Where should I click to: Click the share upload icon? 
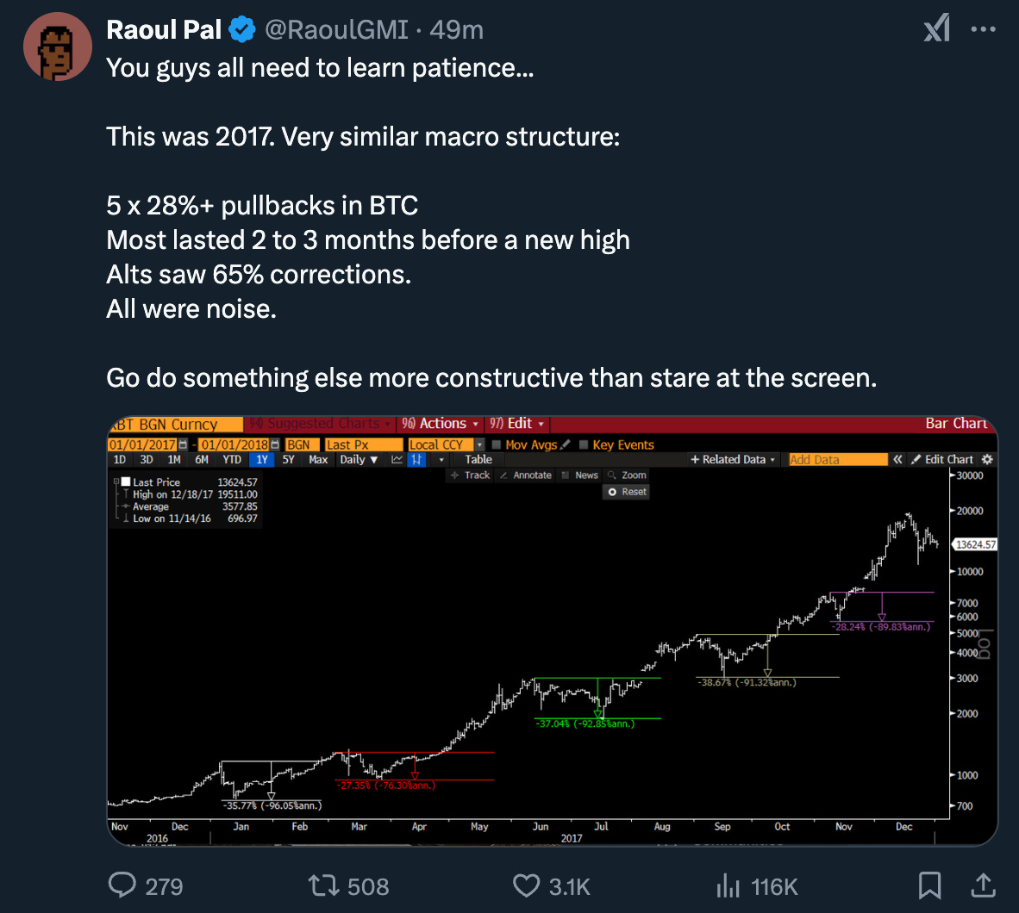click(983, 885)
